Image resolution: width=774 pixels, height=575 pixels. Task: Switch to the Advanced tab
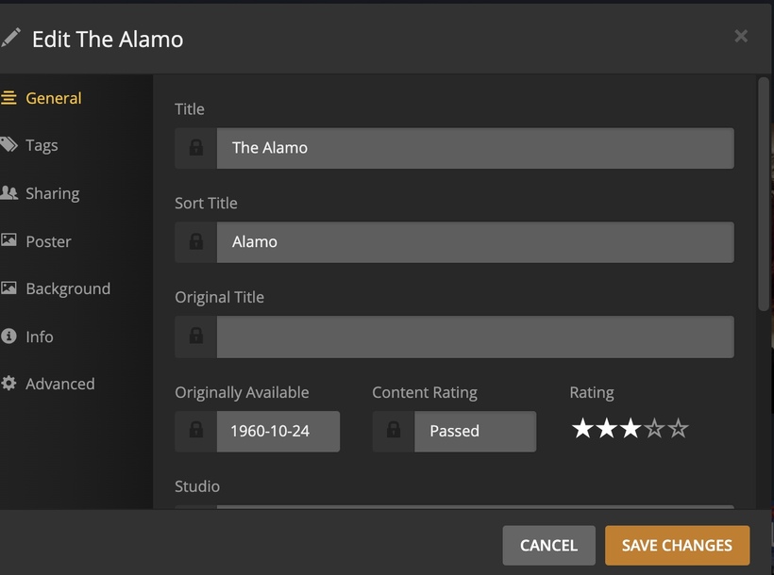(59, 384)
